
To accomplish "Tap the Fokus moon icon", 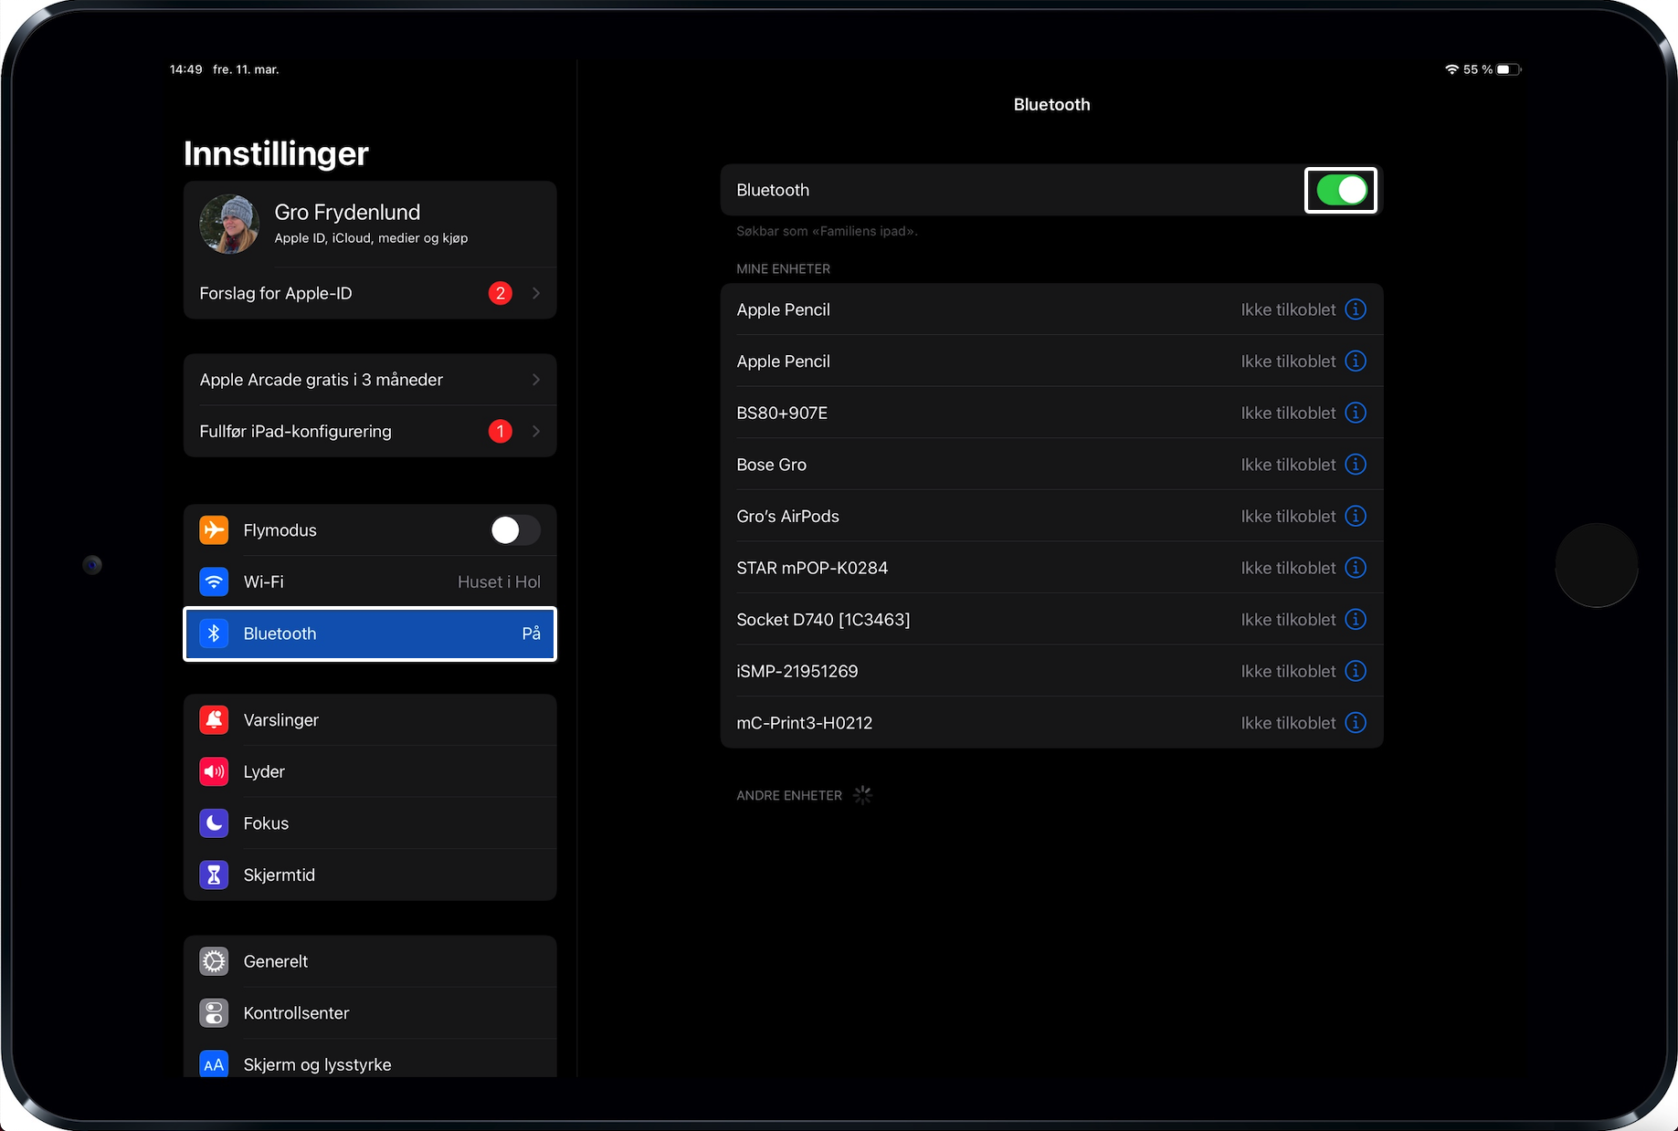I will coord(214,823).
